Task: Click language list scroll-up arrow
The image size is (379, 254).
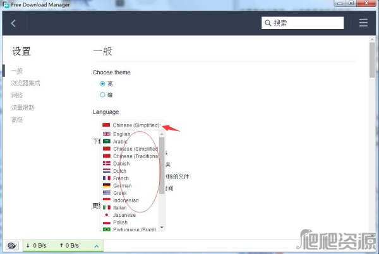Action: (162, 134)
